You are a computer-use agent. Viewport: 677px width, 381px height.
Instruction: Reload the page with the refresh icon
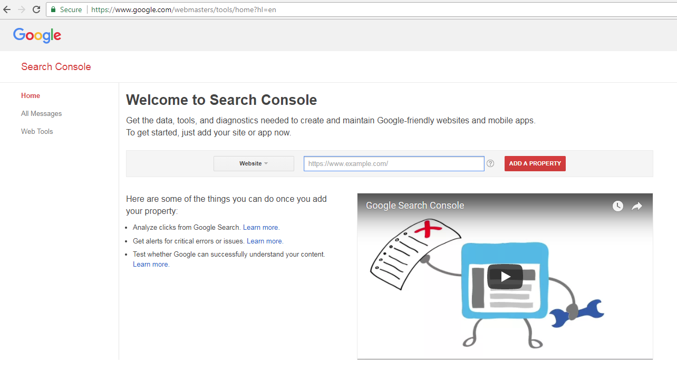click(36, 9)
